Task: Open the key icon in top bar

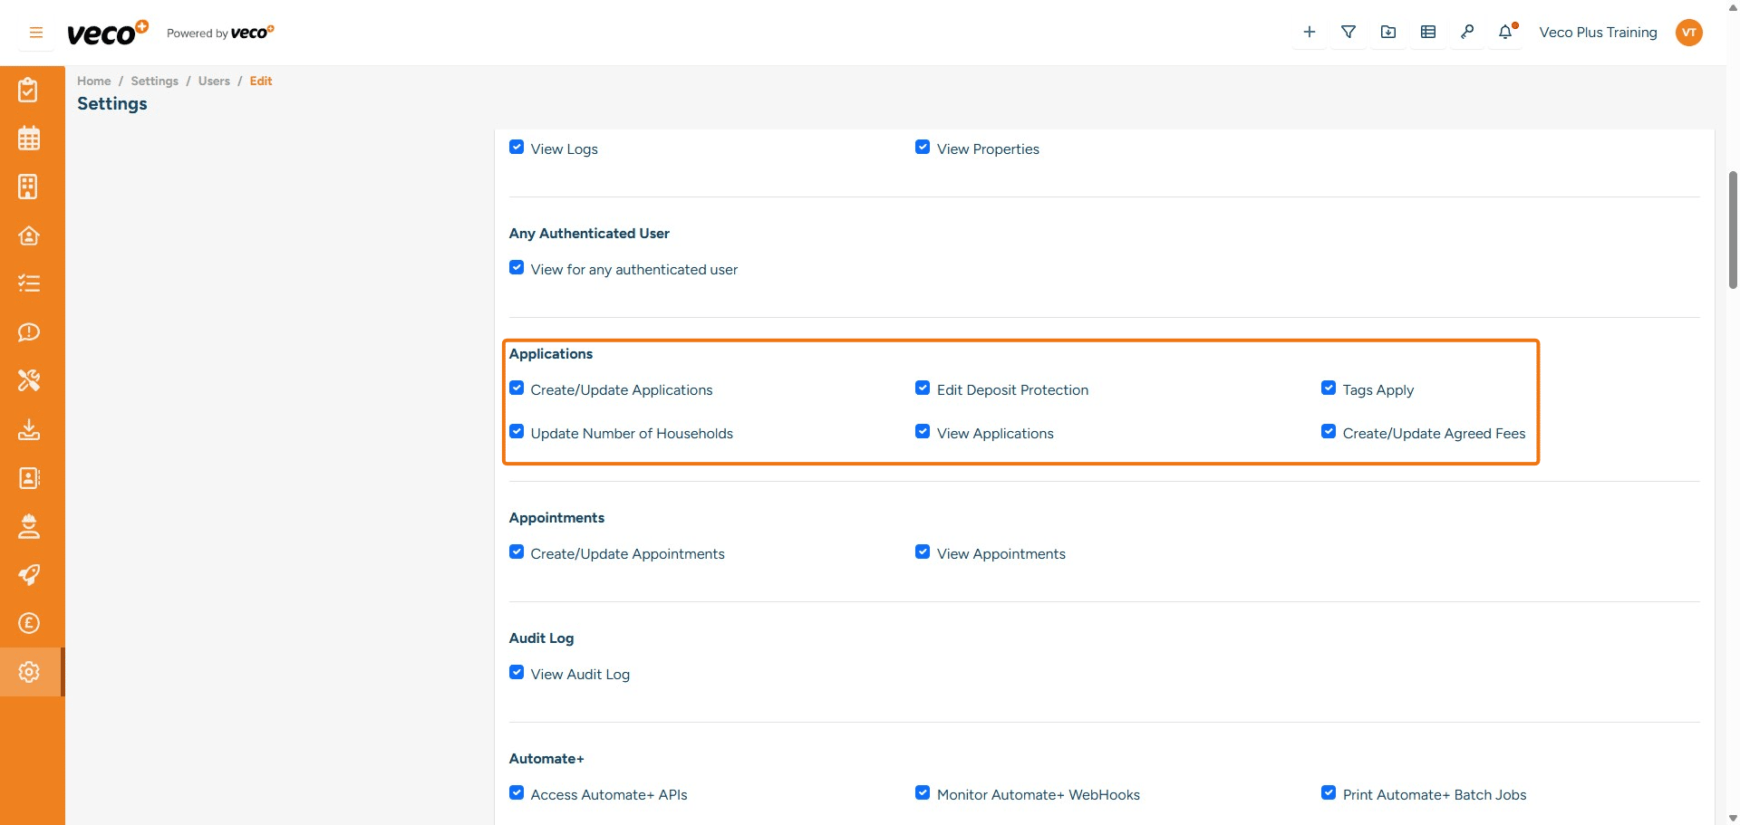Action: coord(1467,33)
